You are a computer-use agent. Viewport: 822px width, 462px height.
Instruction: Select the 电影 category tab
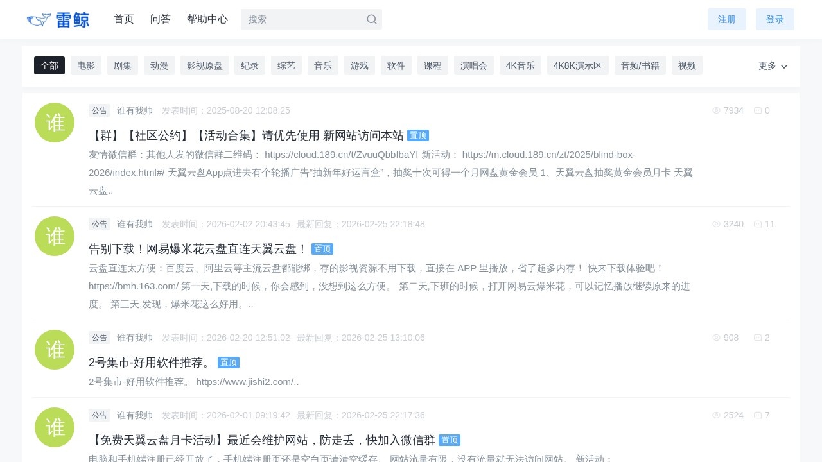tap(86, 65)
